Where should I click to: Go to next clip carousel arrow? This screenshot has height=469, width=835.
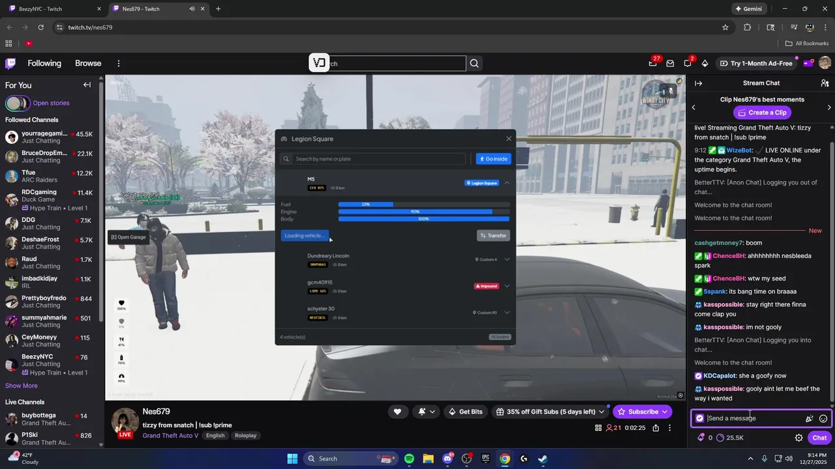829,107
